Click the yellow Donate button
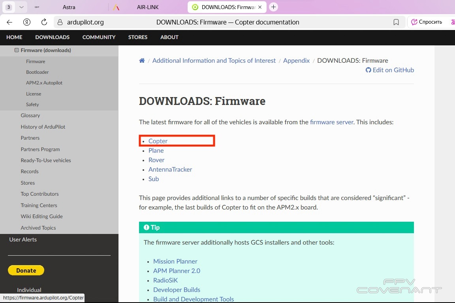This screenshot has height=303, width=455. (26, 270)
